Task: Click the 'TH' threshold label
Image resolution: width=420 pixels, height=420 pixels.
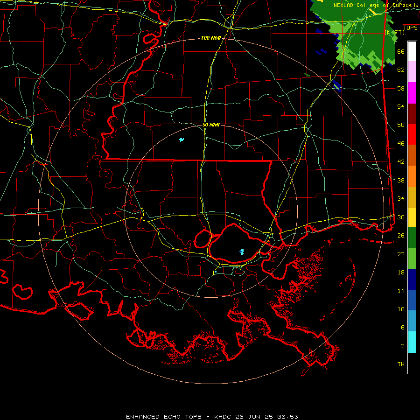Action: point(401,364)
